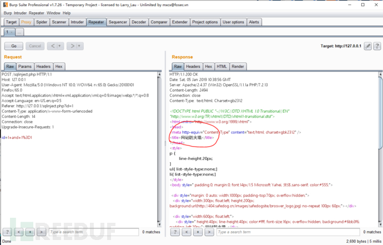This screenshot has width=383, height=245.
Task: Click response search help '?' button
Action: coord(175,232)
